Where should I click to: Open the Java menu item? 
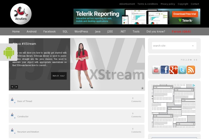pos(98,32)
